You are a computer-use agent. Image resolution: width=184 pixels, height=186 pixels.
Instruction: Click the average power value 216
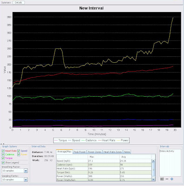tap(122, 176)
